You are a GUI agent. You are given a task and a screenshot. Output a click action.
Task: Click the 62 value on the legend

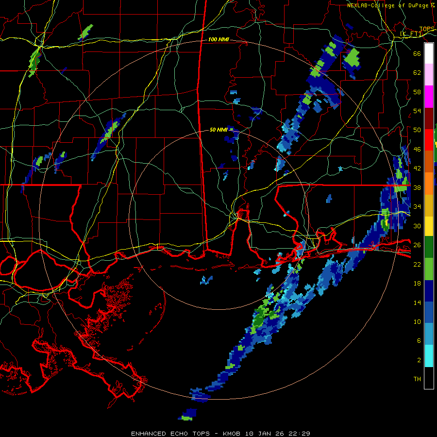[x=417, y=73]
